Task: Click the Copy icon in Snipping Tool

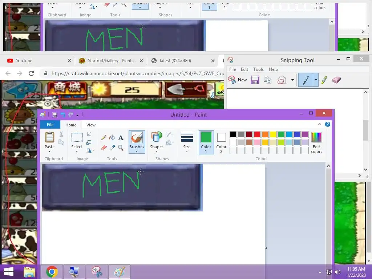Action: click(x=268, y=80)
